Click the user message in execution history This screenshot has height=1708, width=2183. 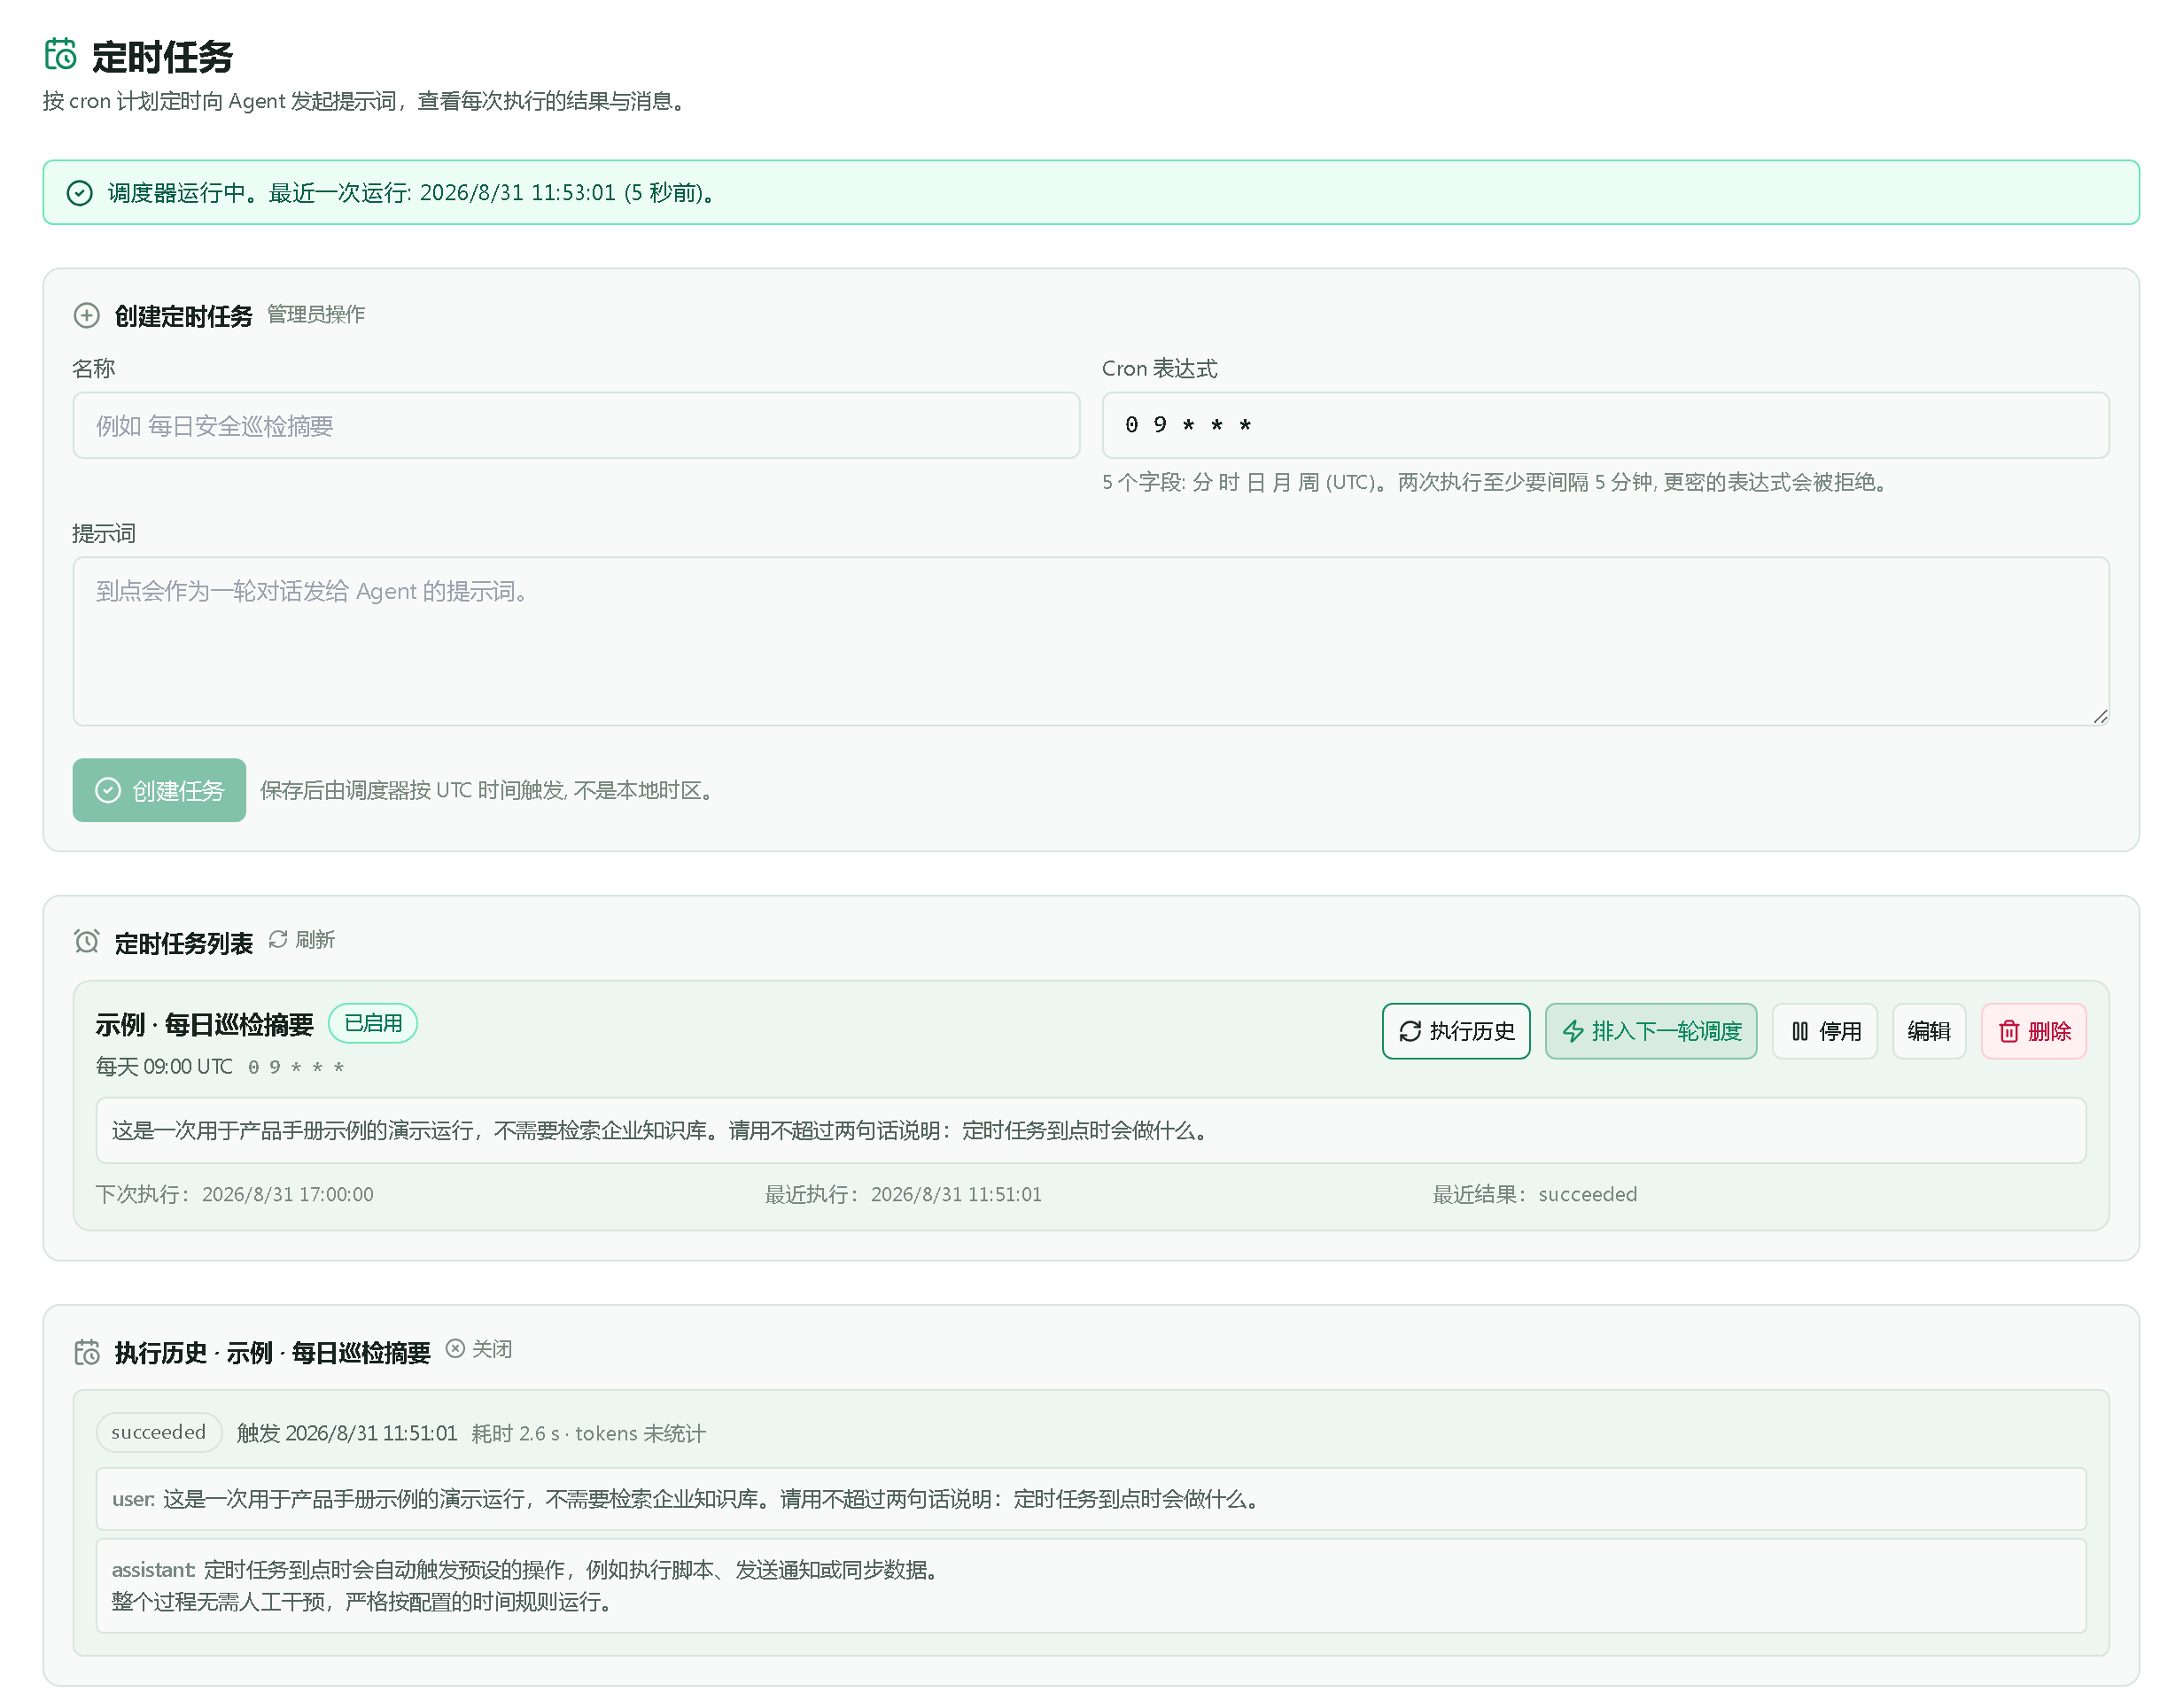[1091, 1499]
